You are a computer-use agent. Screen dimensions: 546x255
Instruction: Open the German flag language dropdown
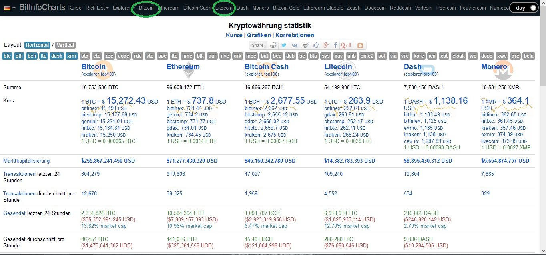9,8
